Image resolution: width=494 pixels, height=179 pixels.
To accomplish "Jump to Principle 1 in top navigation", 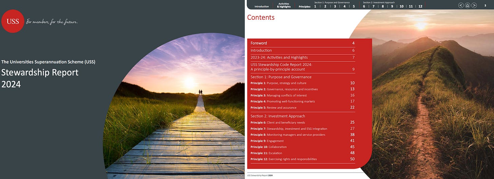I will tap(315, 6).
